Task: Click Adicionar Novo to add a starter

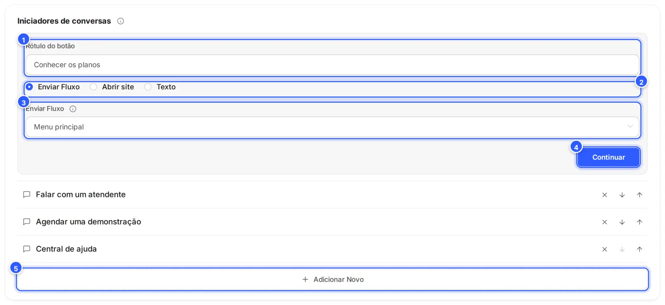Action: (x=332, y=279)
